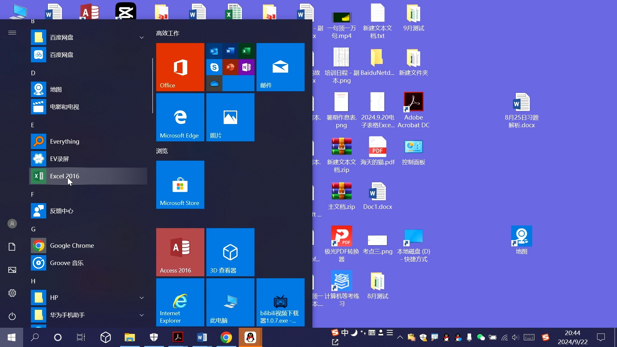This screenshot has width=617, height=347.
Task: Open the 3D 查看器 tile
Action: click(230, 252)
